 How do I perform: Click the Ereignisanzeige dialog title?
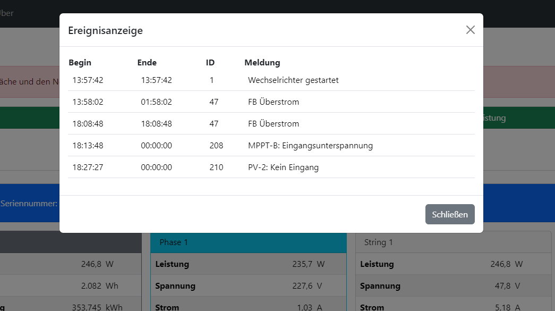(x=106, y=30)
